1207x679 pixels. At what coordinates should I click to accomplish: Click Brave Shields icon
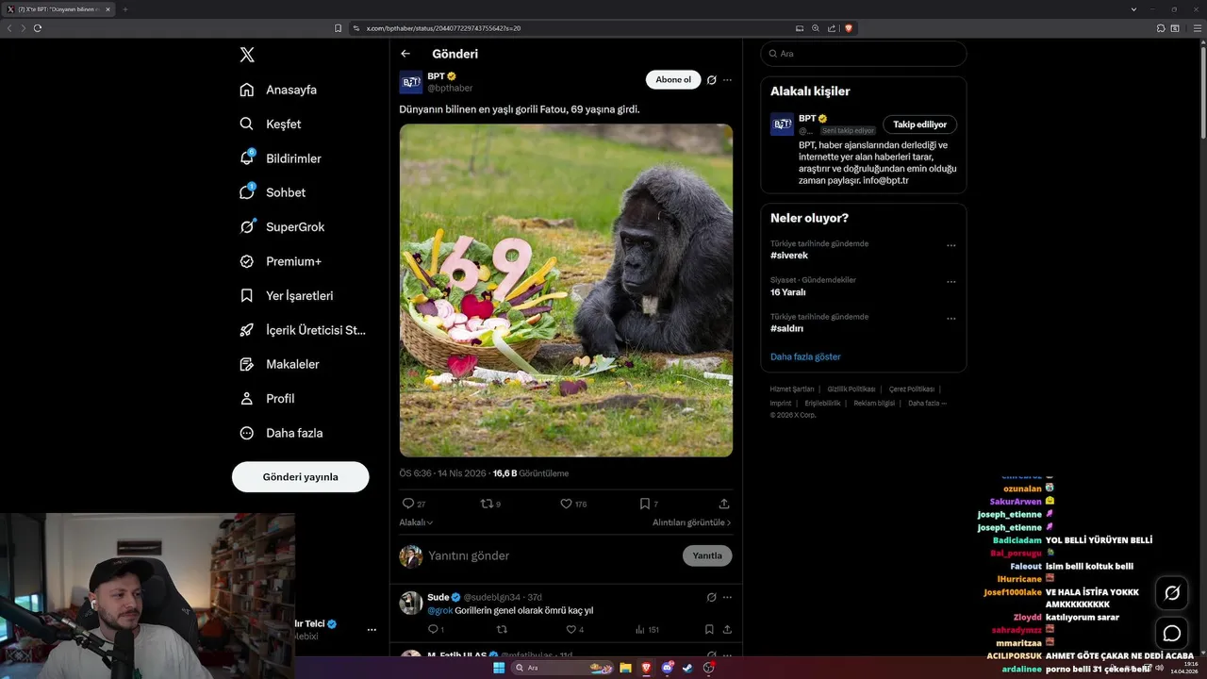849,28
